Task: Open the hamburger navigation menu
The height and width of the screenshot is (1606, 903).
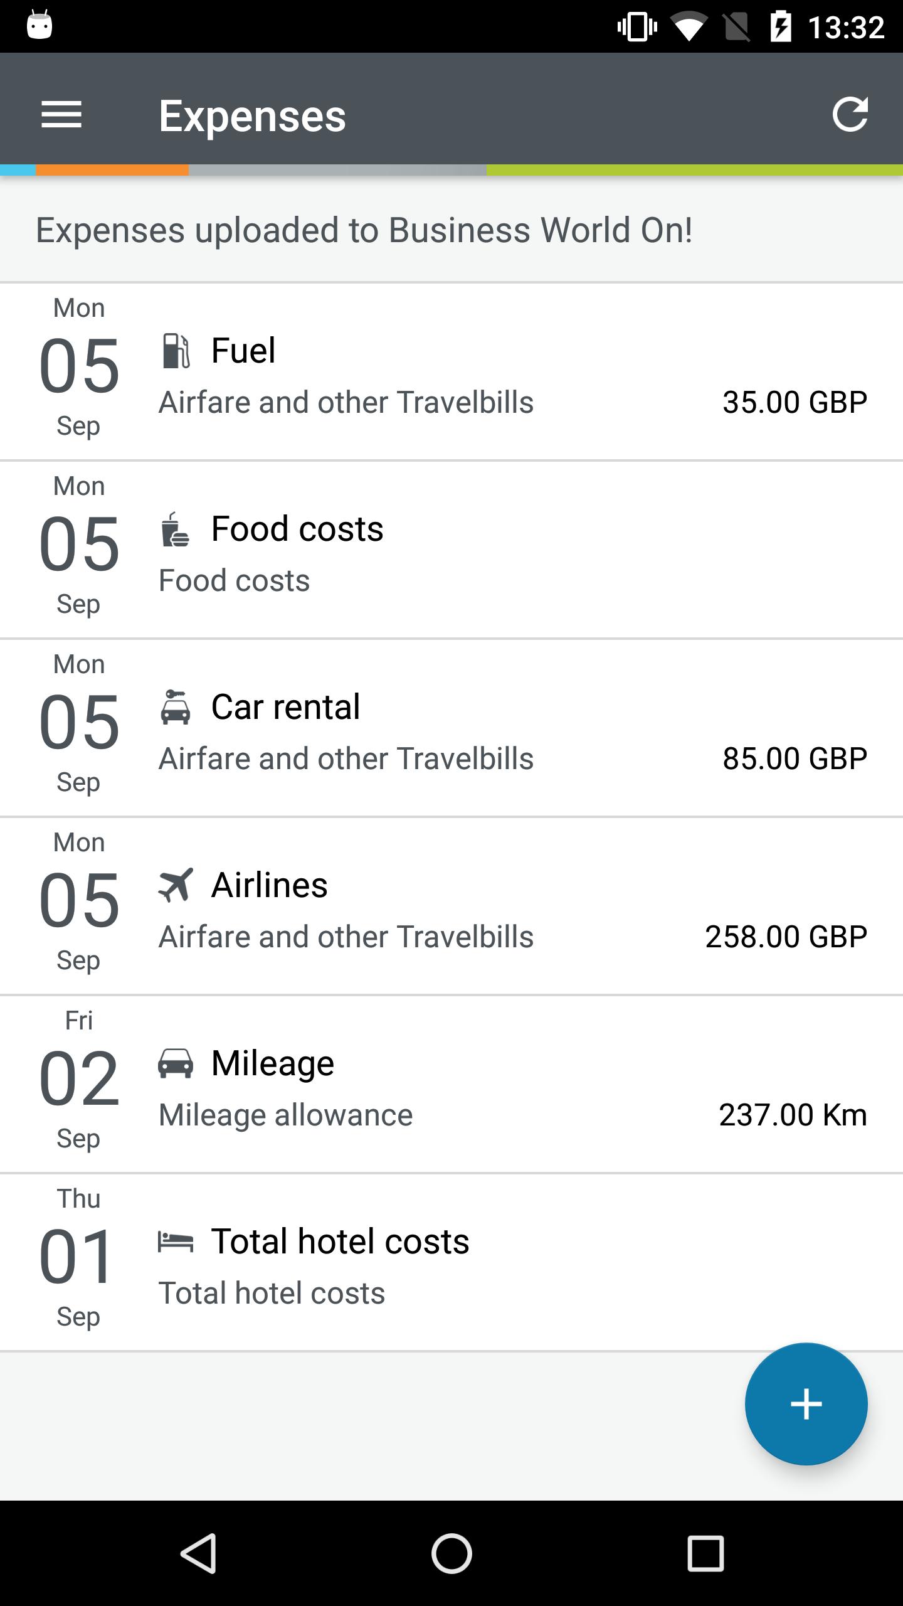Action: coord(61,115)
